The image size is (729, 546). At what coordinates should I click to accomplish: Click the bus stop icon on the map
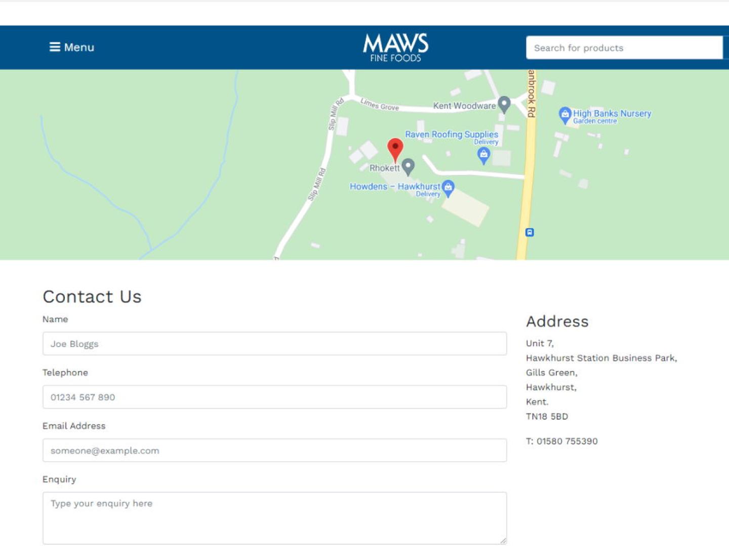point(529,232)
